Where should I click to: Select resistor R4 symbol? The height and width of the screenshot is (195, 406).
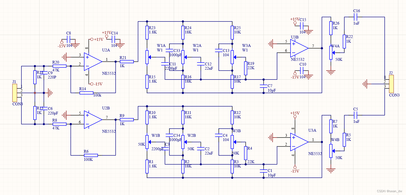[x=245, y=153]
